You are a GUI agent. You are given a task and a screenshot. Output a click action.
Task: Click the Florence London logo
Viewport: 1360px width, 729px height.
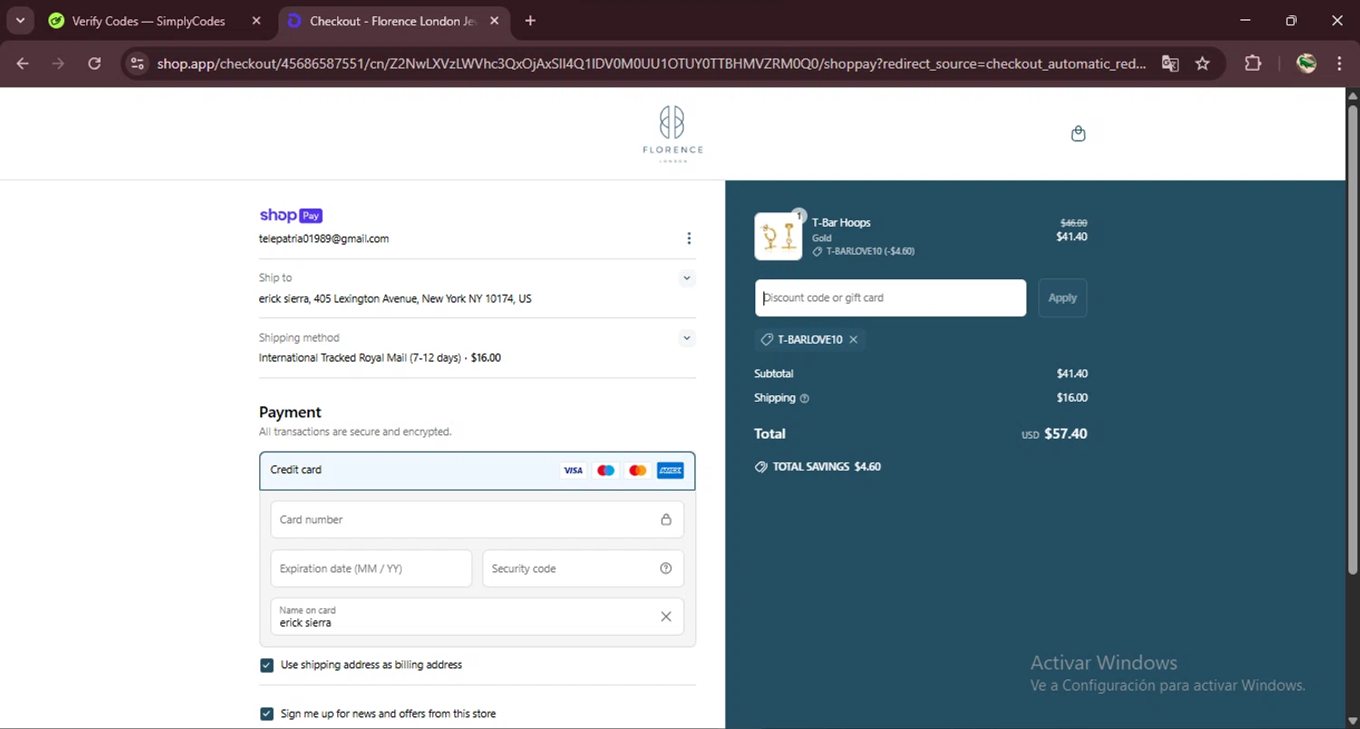(x=672, y=134)
